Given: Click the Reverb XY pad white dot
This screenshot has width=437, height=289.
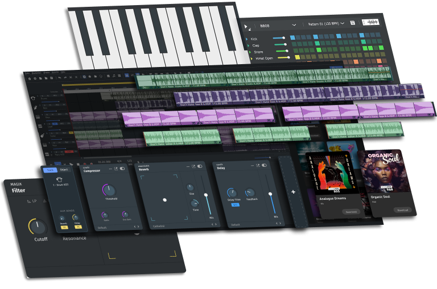Looking at the screenshot, I should click(x=164, y=200).
